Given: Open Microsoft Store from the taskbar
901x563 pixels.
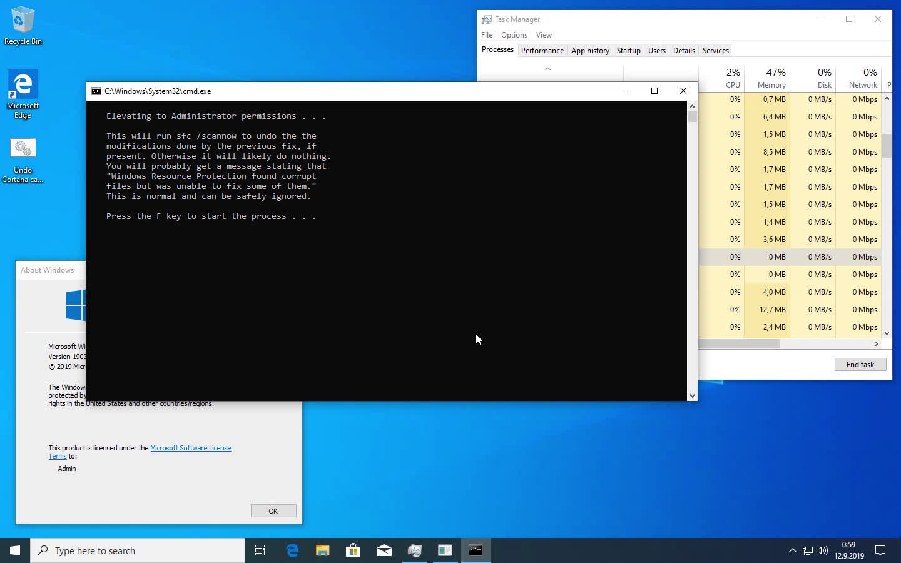Looking at the screenshot, I should pyautogui.click(x=353, y=550).
